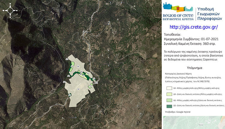Click the 'Κατηγορίες Δασικού Χάρτη' legend subtitle
The image size is (225, 129).
tap(178, 74)
